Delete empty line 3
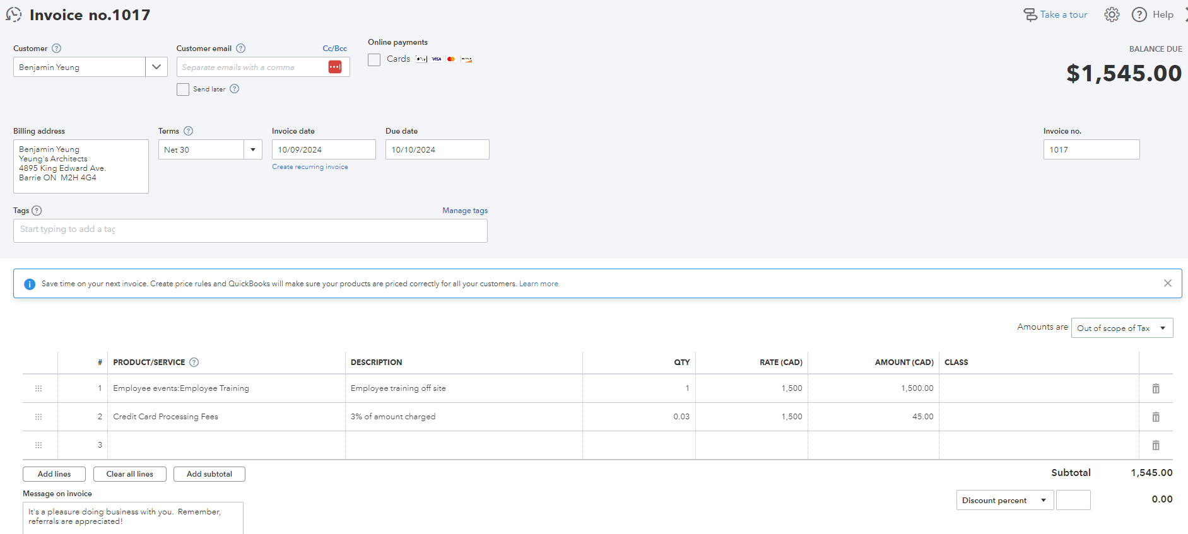1188x534 pixels. point(1156,445)
